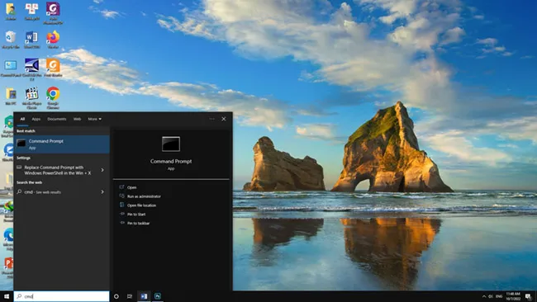Switch to the All search tab
The width and height of the screenshot is (537, 302).
[22, 119]
